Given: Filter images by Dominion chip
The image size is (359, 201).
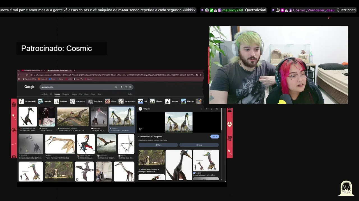Looking at the screenshot, I should pos(45,101).
